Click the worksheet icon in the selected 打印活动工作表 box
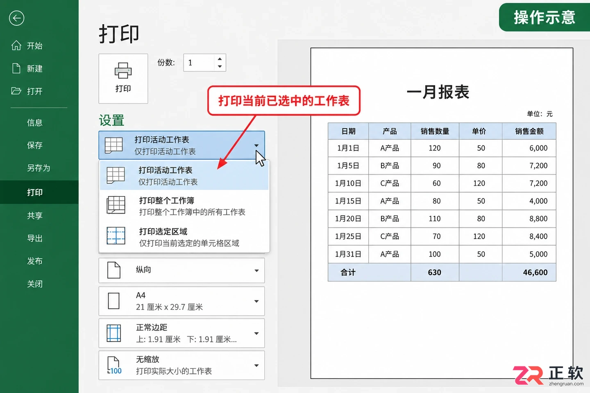 tap(113, 145)
